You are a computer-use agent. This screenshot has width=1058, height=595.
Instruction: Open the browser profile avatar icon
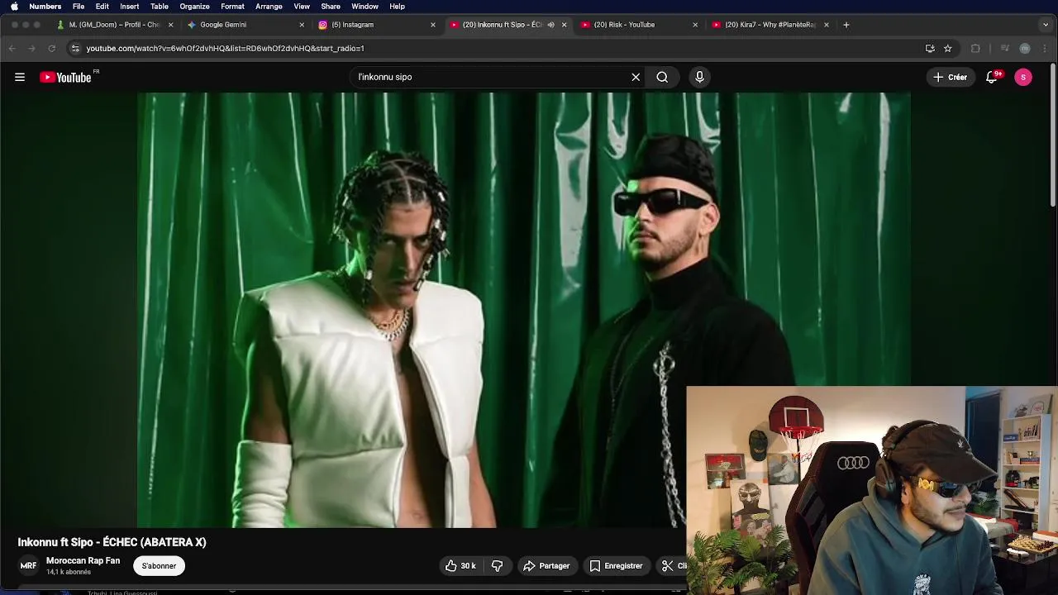click(x=1025, y=48)
